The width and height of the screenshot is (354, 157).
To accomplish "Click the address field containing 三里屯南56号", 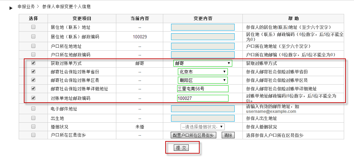I will pyautogui.click(x=203, y=89).
